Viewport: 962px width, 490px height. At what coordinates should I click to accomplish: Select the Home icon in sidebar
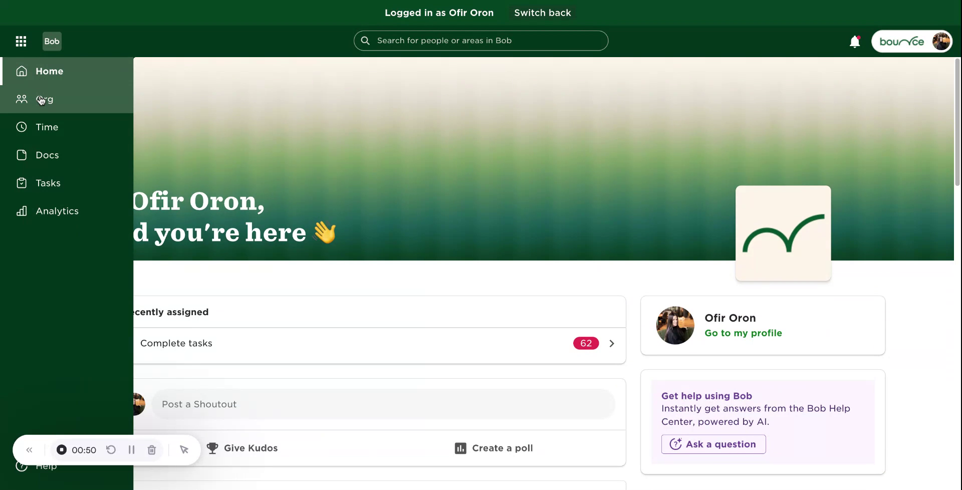coord(21,71)
